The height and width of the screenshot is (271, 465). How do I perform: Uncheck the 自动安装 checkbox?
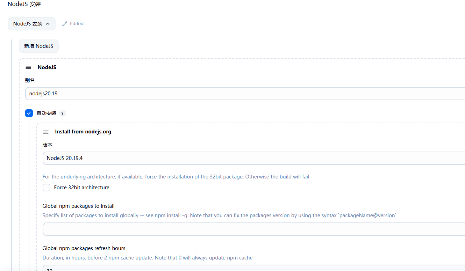[29, 113]
